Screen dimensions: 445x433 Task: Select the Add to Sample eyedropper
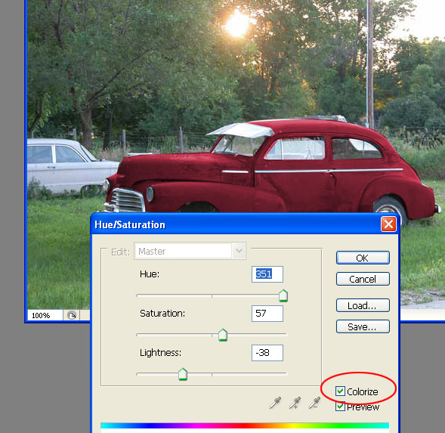pyautogui.click(x=295, y=403)
